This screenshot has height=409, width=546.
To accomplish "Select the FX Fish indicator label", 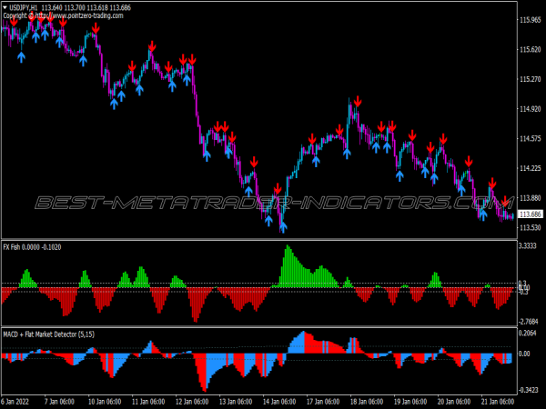I will (32, 247).
